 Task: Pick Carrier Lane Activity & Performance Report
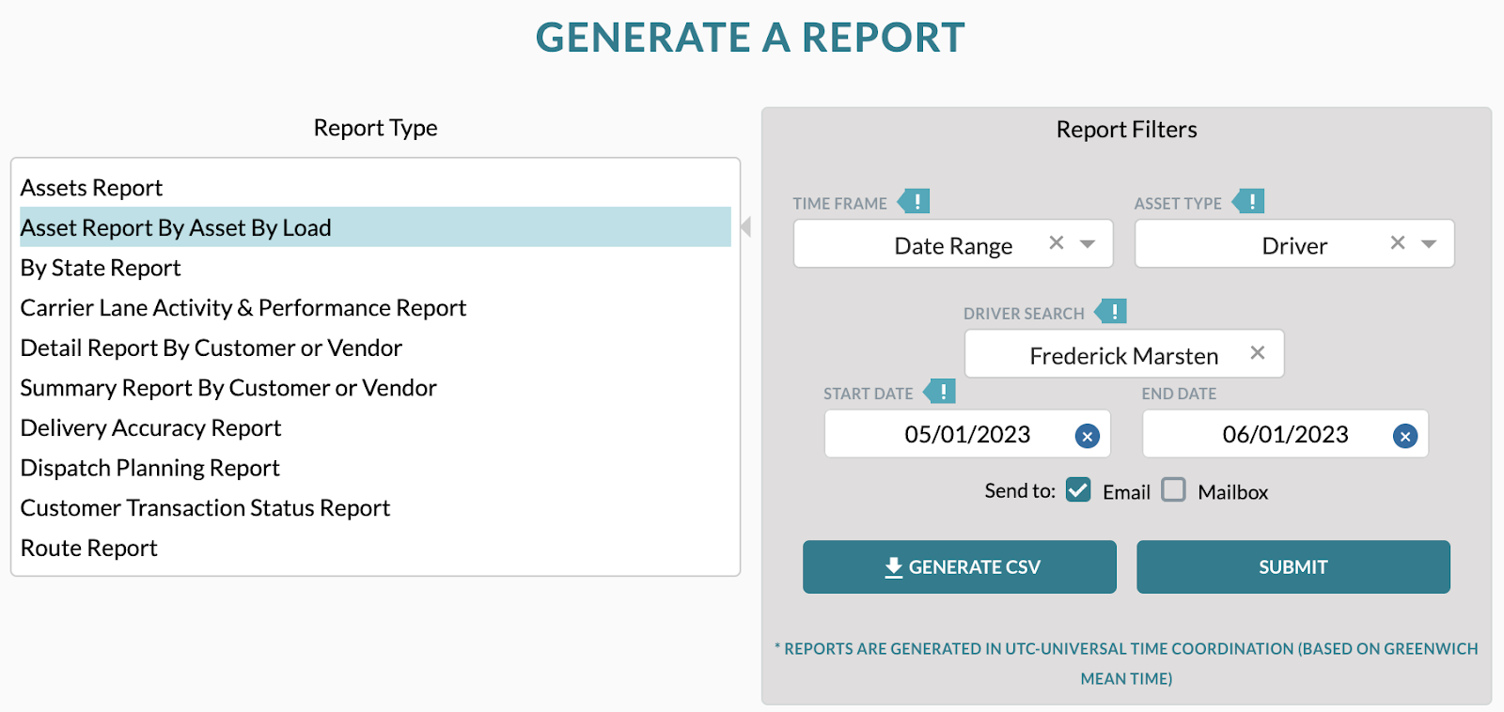pyautogui.click(x=375, y=308)
